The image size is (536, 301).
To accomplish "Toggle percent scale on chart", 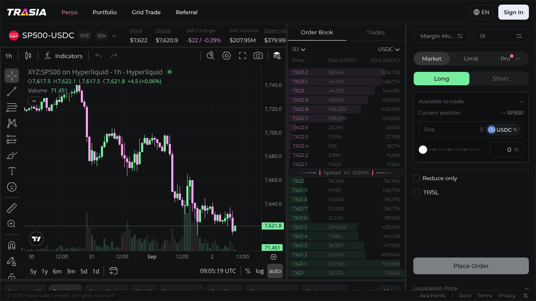I will (248, 271).
